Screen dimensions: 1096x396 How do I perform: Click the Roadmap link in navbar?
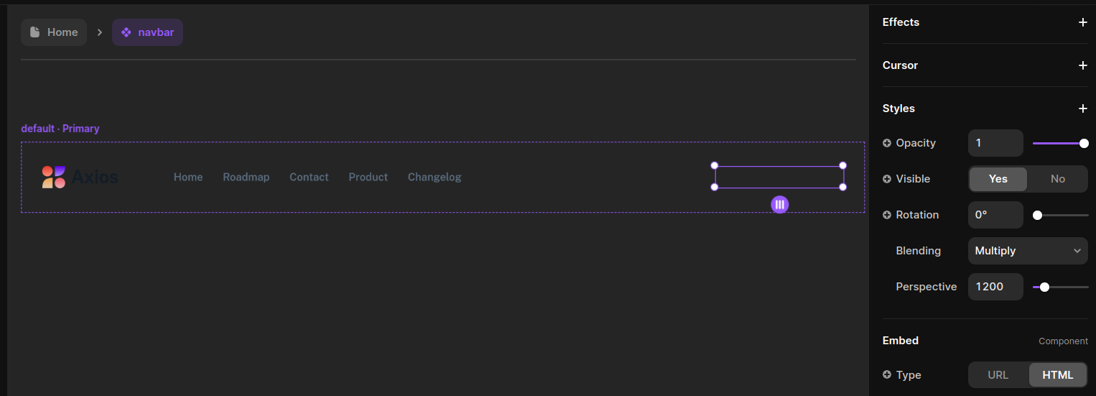[x=246, y=177]
